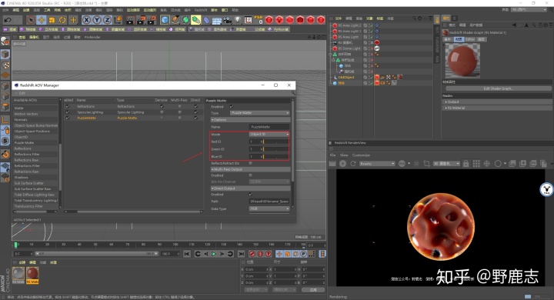Adjust the Green ID slider

coord(275,149)
